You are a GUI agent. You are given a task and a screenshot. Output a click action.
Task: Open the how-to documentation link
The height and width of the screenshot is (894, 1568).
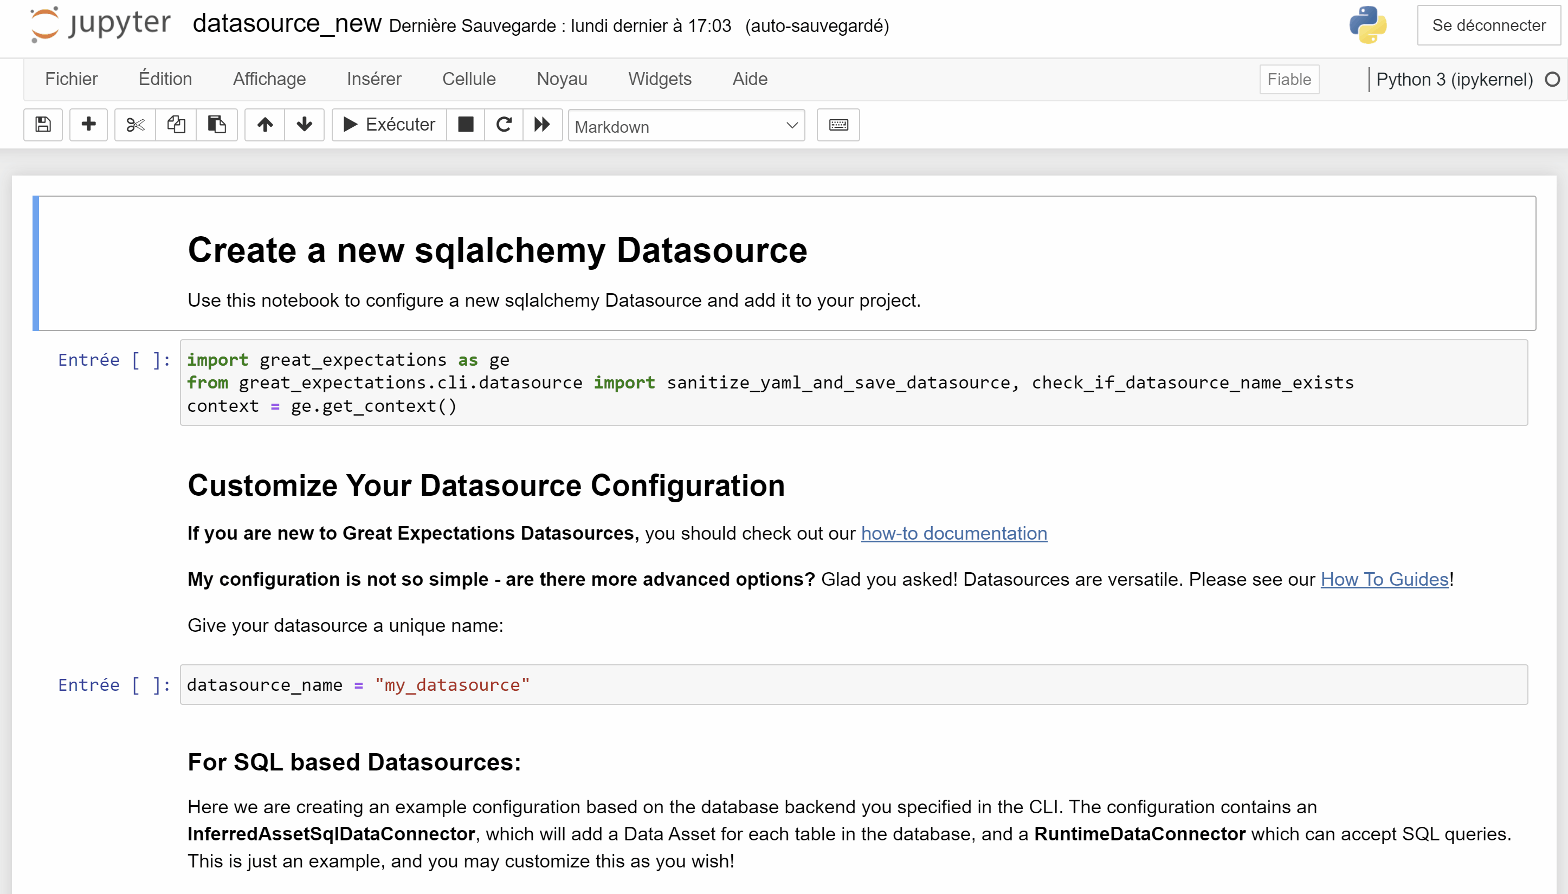(x=954, y=533)
